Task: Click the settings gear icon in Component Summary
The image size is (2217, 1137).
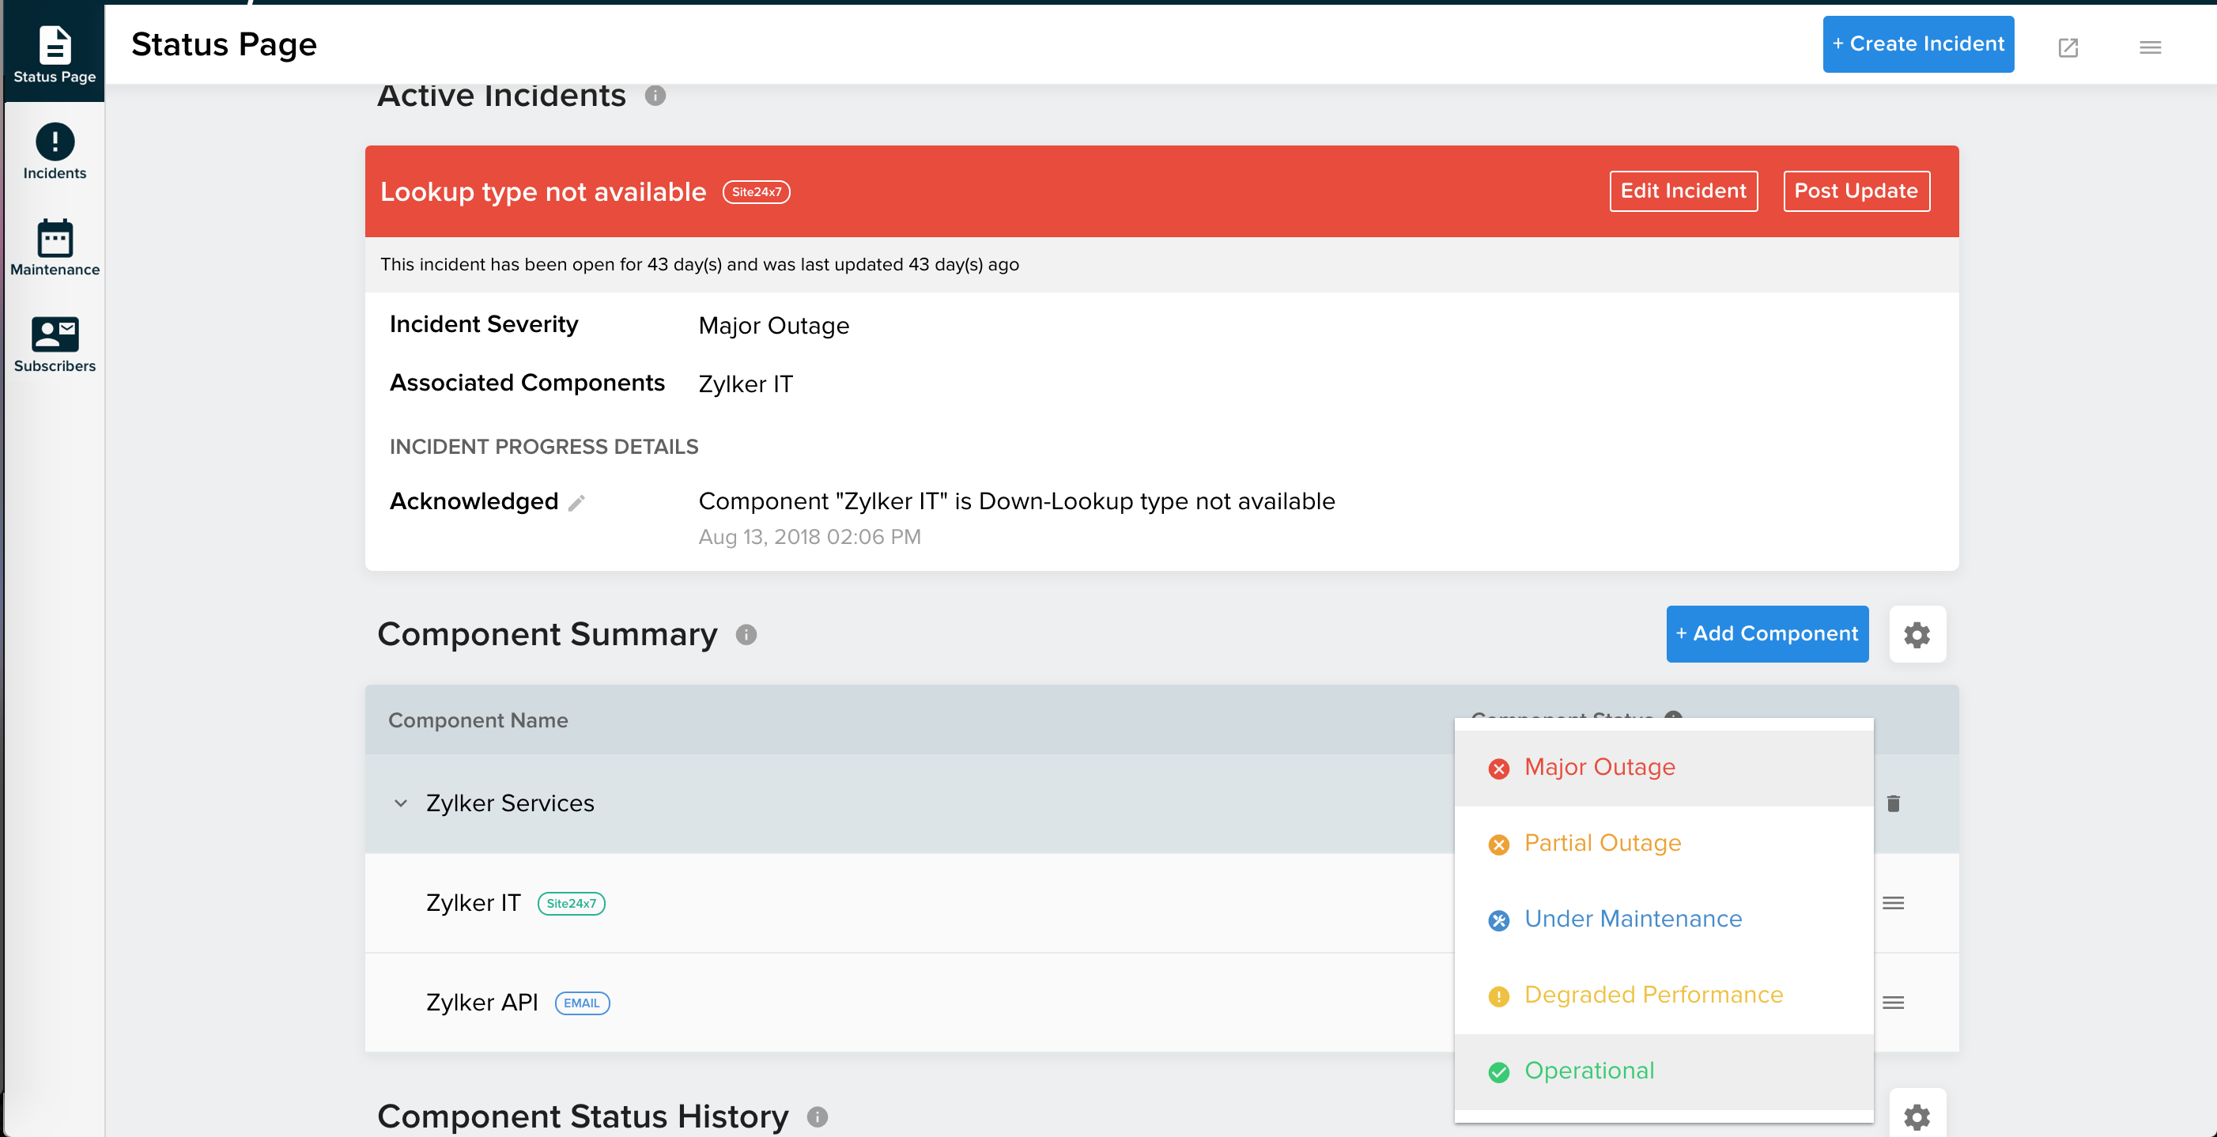Action: coord(1918,634)
